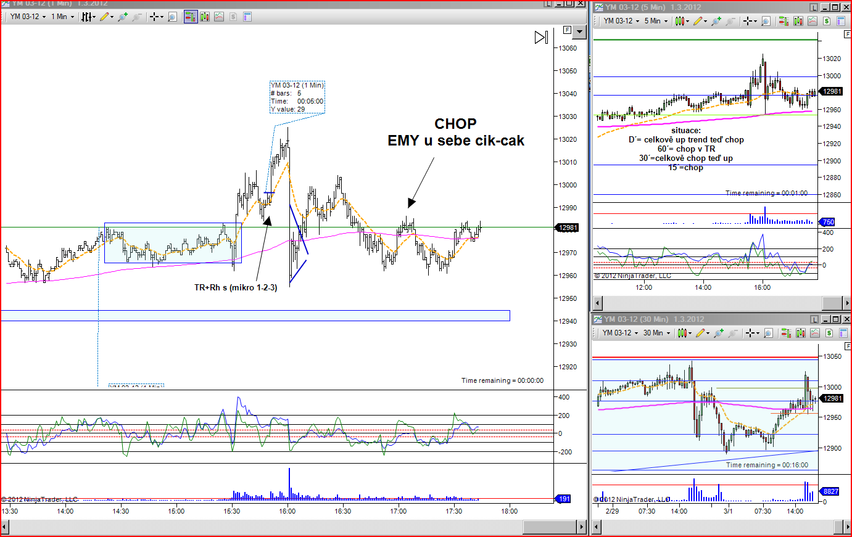The width and height of the screenshot is (852, 537).
Task: Toggle Chart Trader in the 30 Min chart
Action: pyautogui.click(x=787, y=333)
